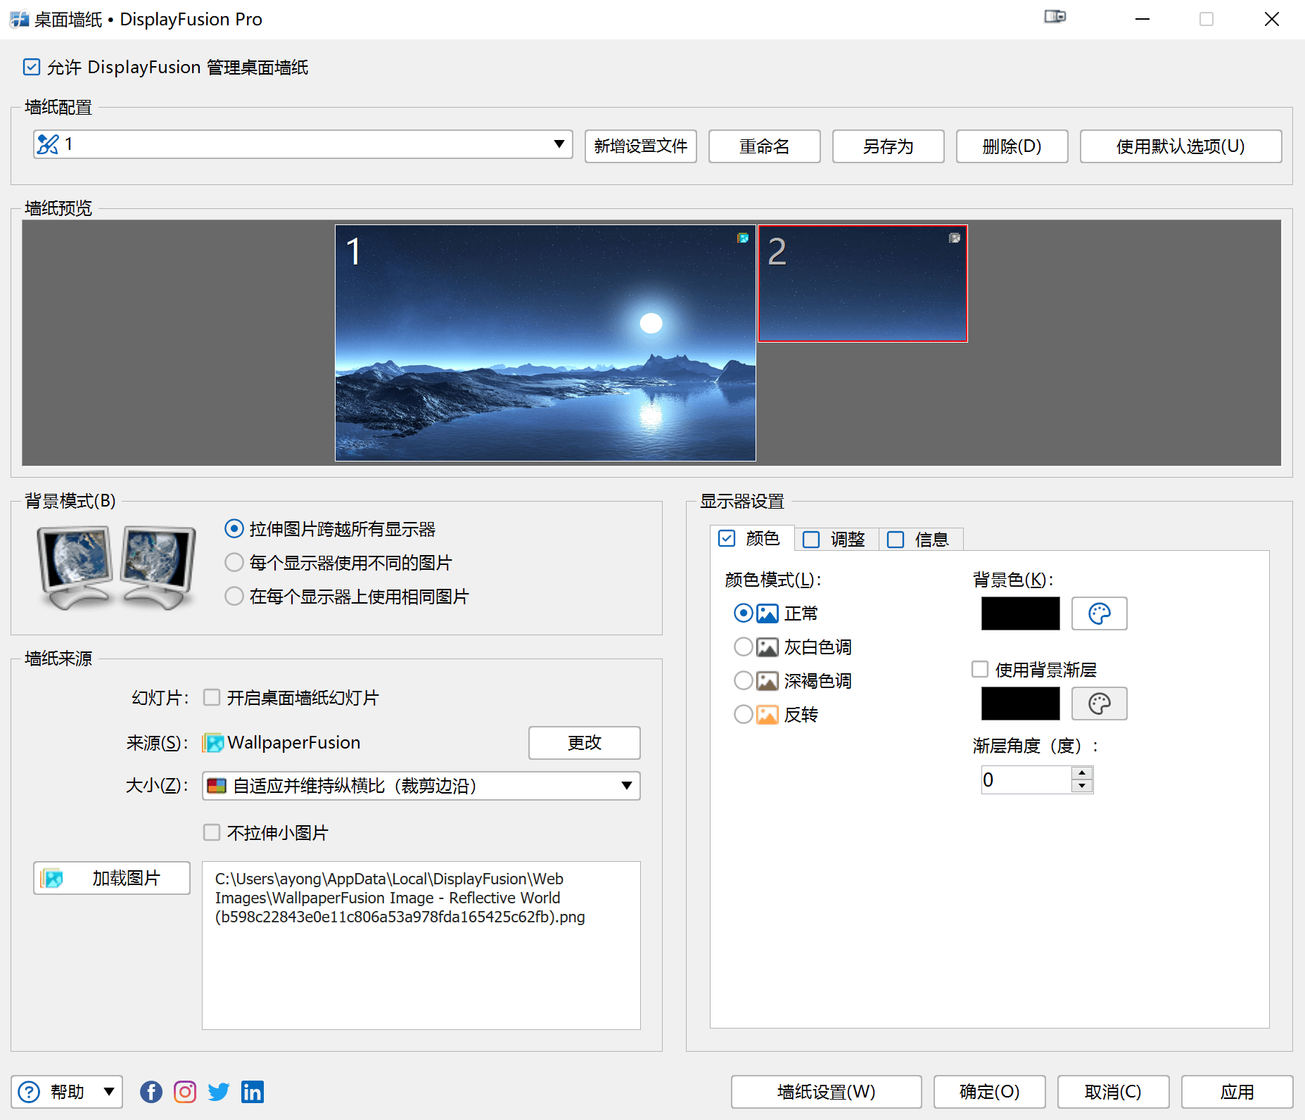The height and width of the screenshot is (1120, 1305).
Task: Click the Facebook icon at the bottom
Action: point(151,1091)
